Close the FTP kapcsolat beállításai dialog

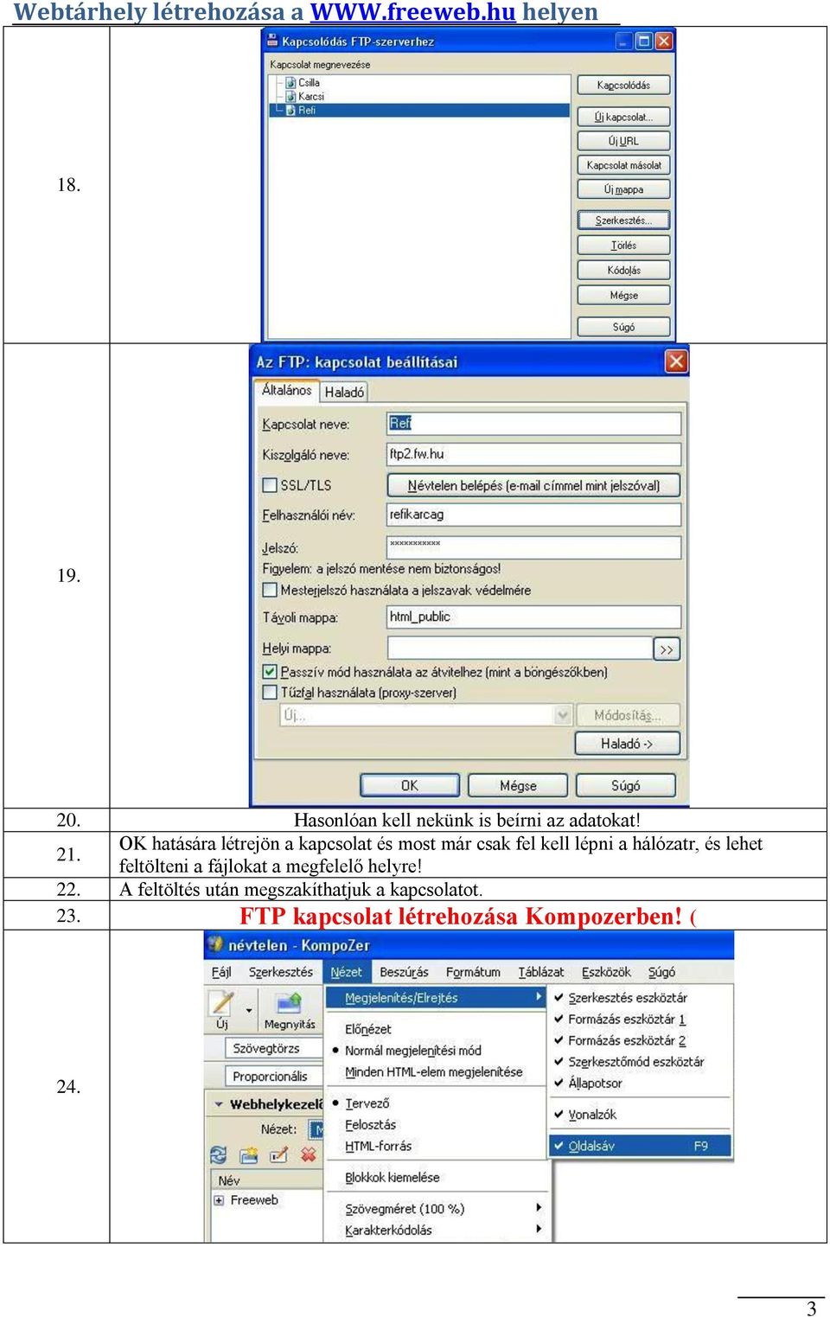[676, 361]
